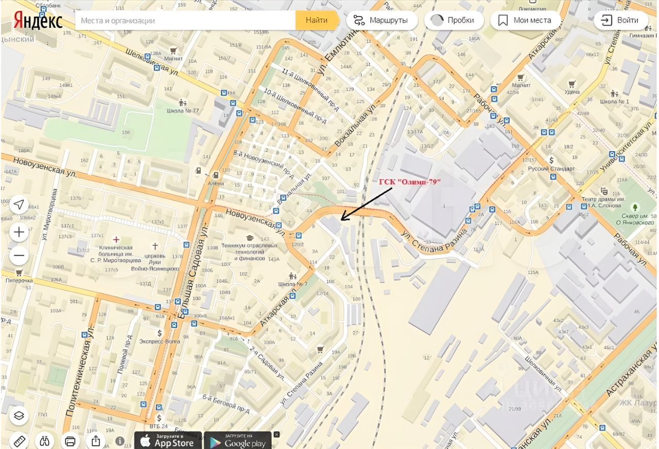Toggle street panoramas with the binoculars icon
Image resolution: width=659 pixels, height=449 pixels.
click(45, 441)
